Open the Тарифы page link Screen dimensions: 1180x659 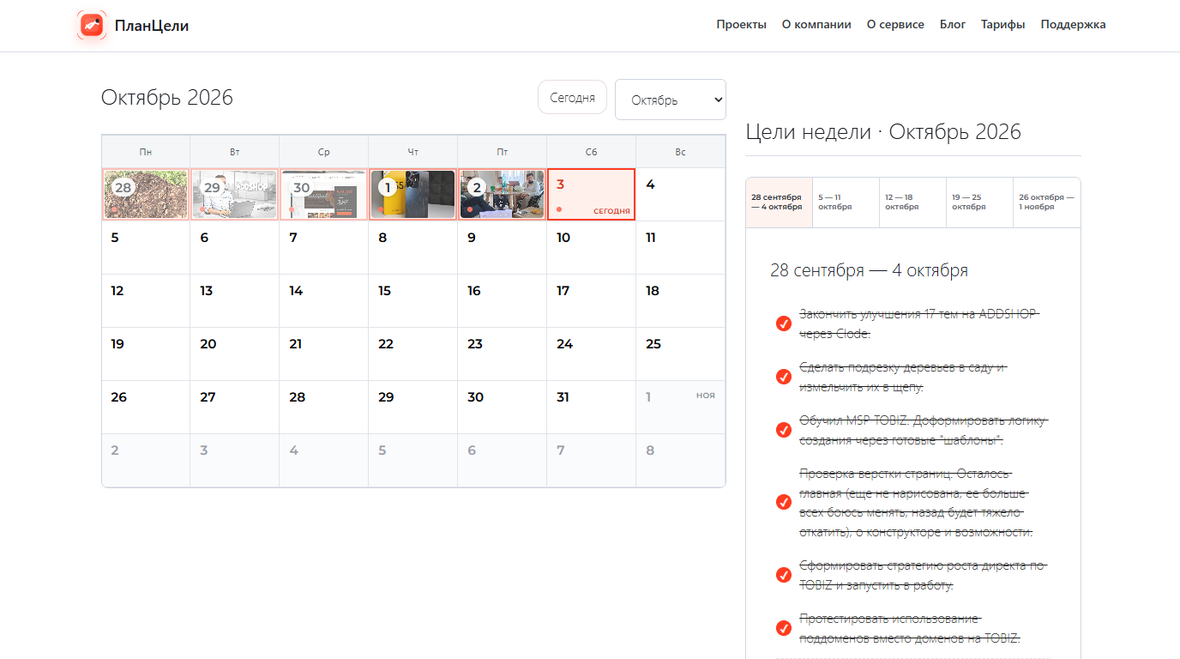(1003, 25)
